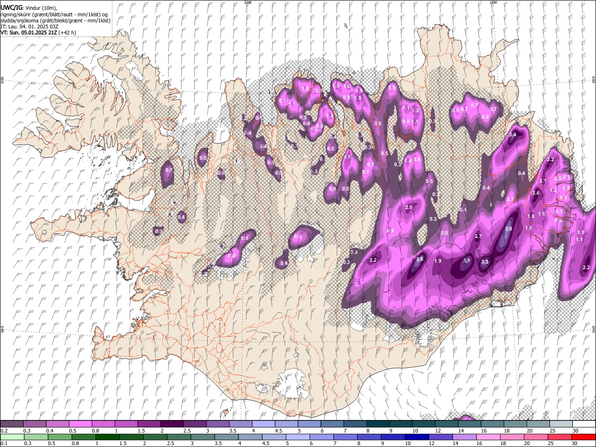This screenshot has width=596, height=447.
Task: Click the 'slydda/snjókoma' legend description line
Action: [55, 20]
